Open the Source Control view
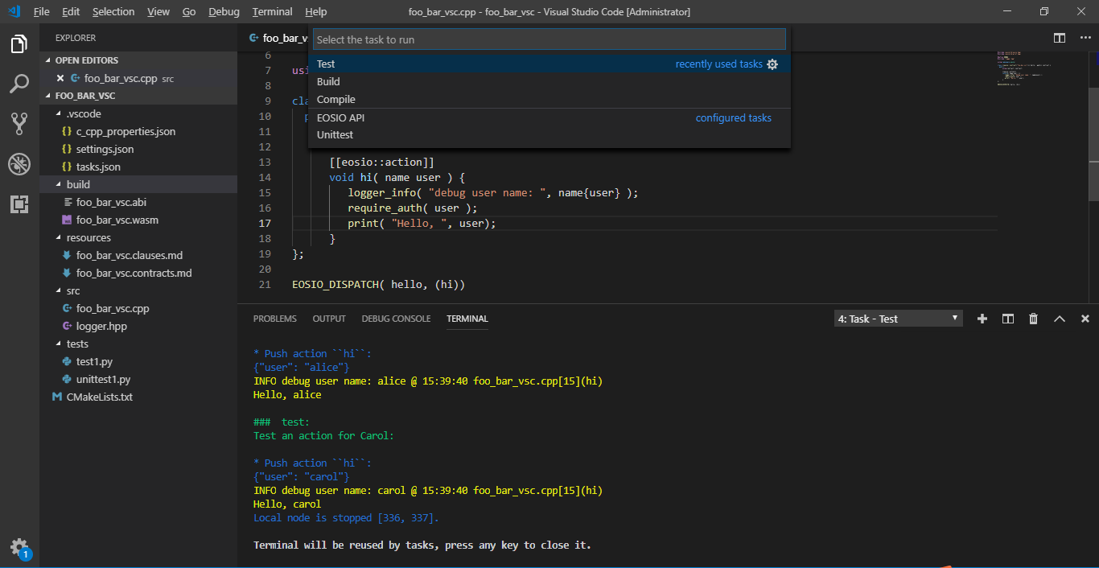This screenshot has width=1099, height=568. 19,123
